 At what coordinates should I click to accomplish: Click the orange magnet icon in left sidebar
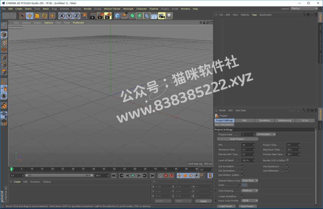[4, 106]
